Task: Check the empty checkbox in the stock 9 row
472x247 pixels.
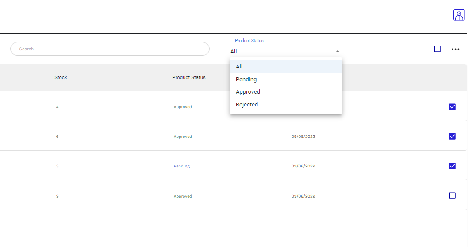Action: click(452, 195)
